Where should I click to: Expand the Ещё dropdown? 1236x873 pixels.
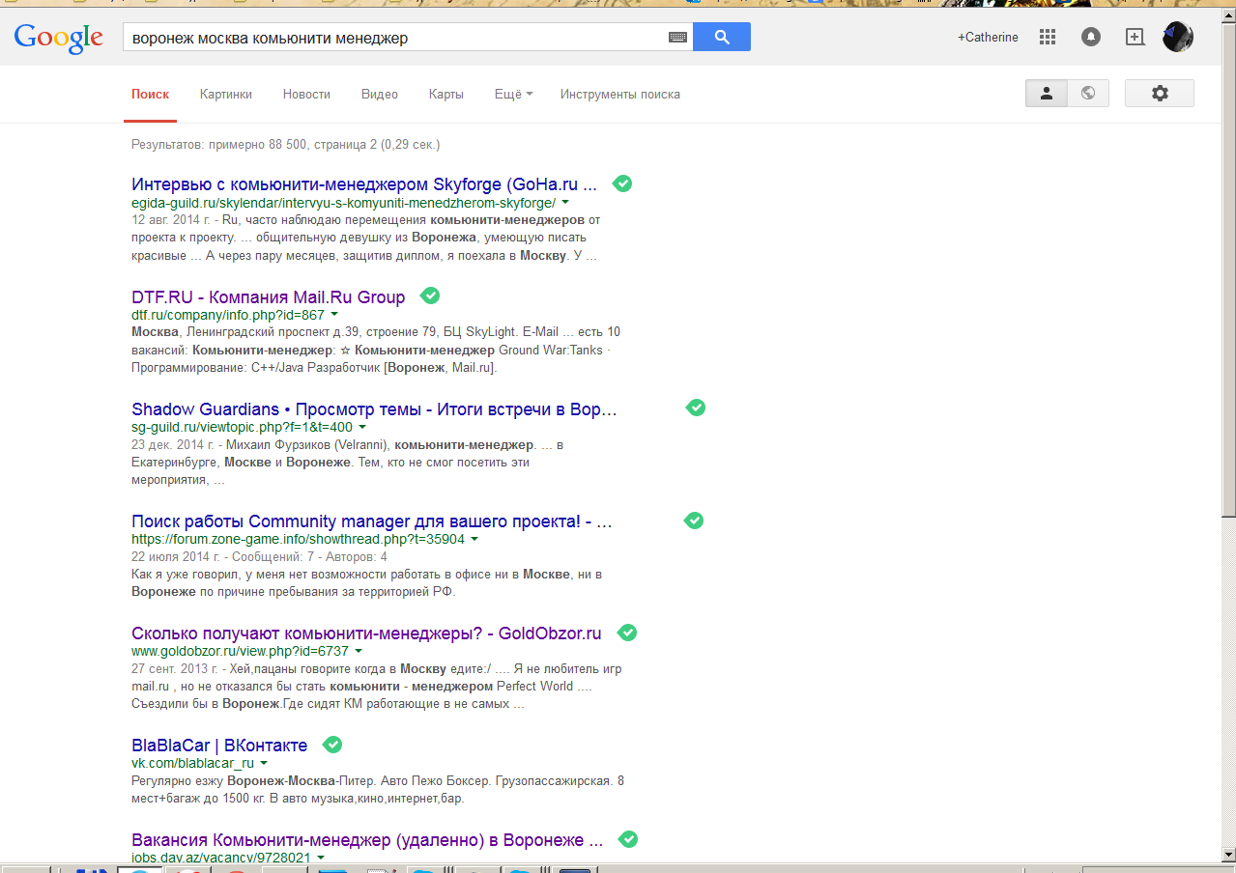(513, 95)
